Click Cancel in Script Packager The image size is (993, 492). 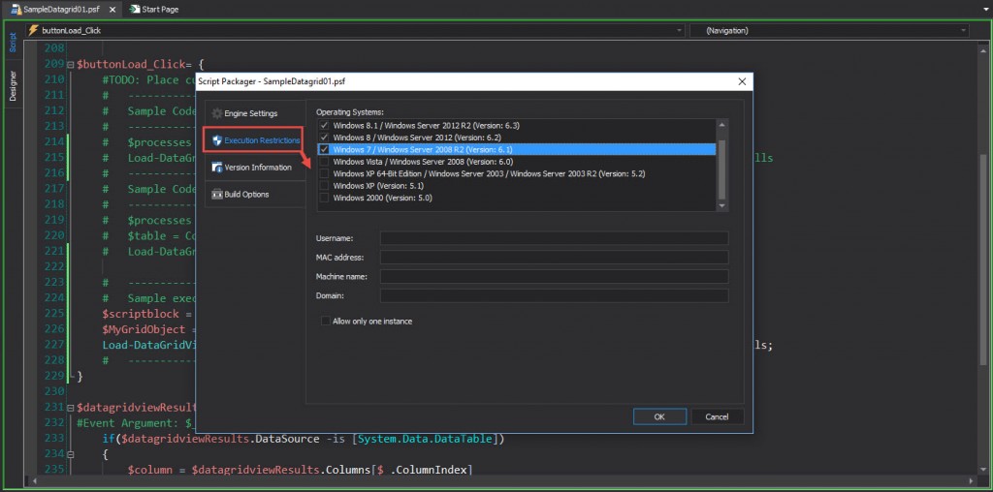(x=717, y=416)
